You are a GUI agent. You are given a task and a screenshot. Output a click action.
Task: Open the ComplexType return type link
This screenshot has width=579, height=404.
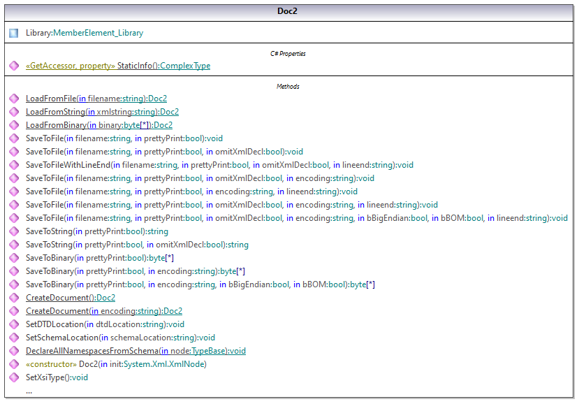click(185, 66)
